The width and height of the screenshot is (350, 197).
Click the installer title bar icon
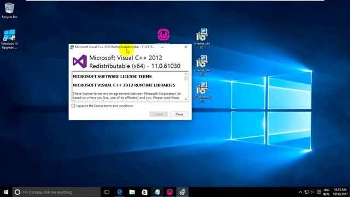point(72,47)
